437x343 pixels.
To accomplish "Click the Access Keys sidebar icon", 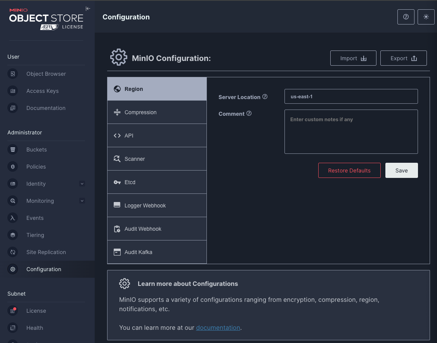I will click(x=13, y=91).
